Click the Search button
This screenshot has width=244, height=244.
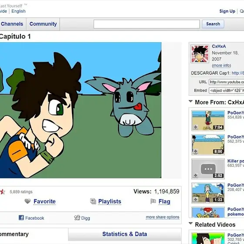(213, 24)
